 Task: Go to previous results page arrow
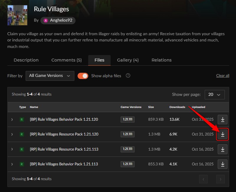pos(203,179)
